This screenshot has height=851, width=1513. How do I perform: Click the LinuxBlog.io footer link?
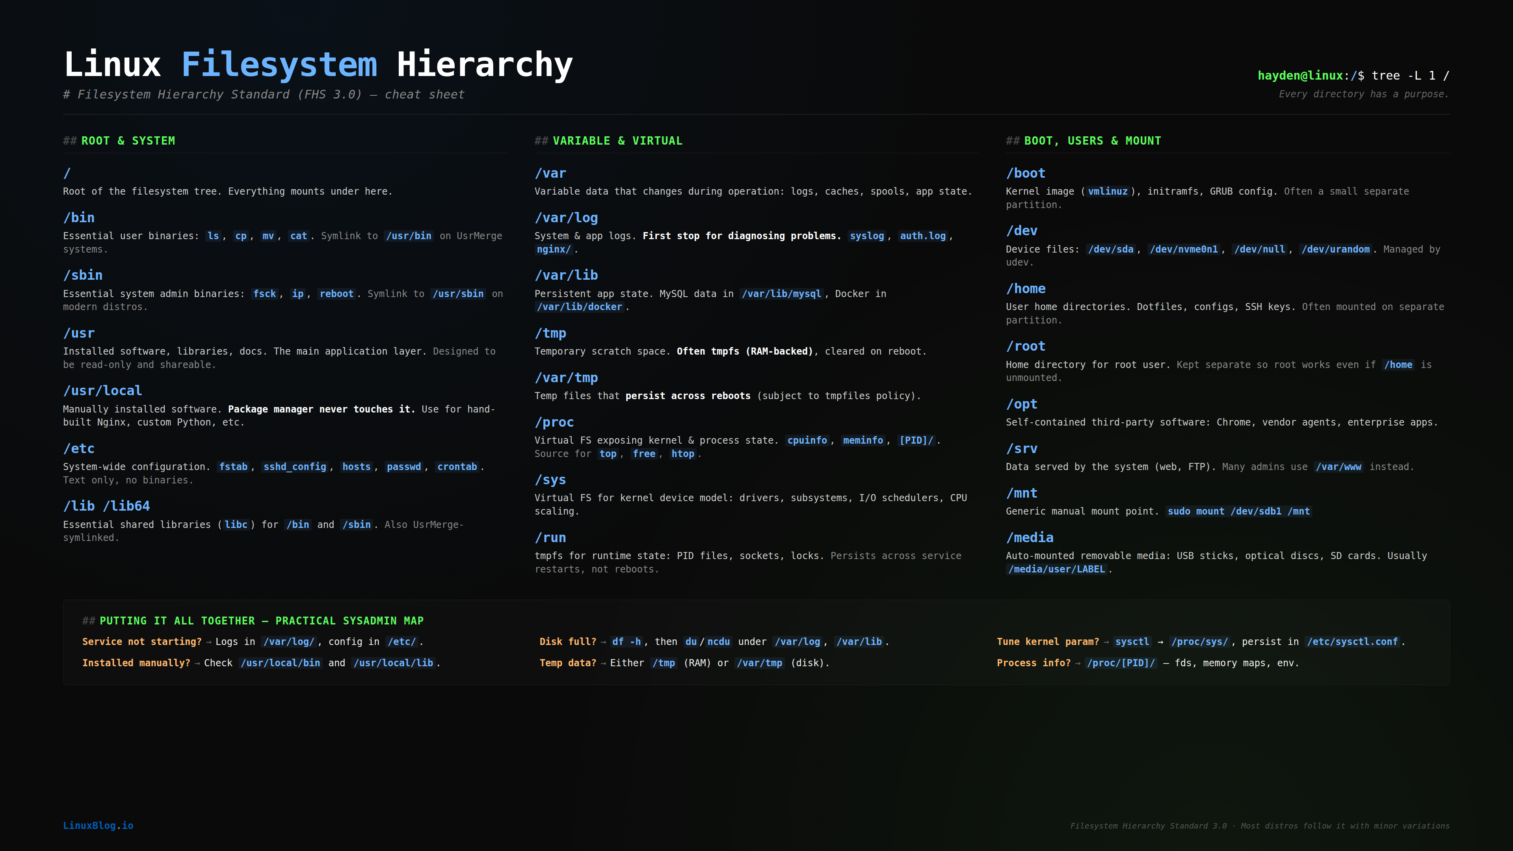point(98,825)
